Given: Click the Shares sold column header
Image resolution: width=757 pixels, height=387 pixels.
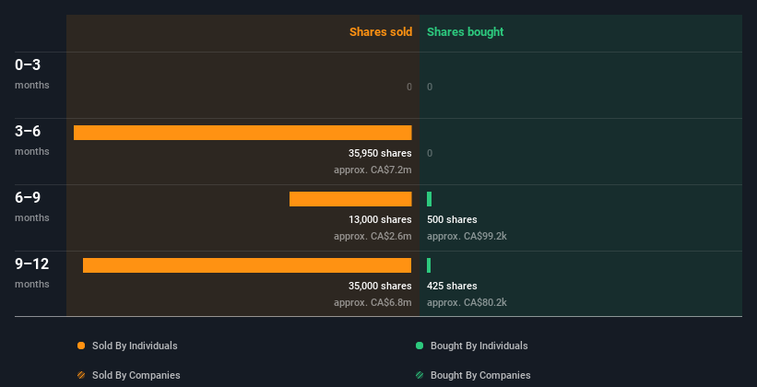Looking at the screenshot, I should click(381, 32).
